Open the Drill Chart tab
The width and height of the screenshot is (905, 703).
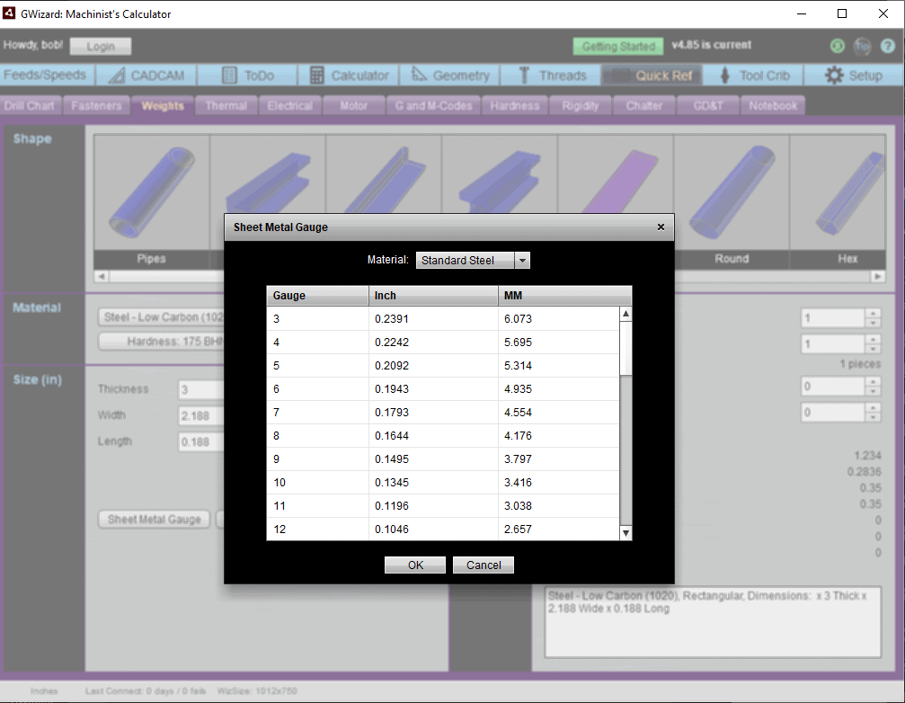pyautogui.click(x=30, y=105)
